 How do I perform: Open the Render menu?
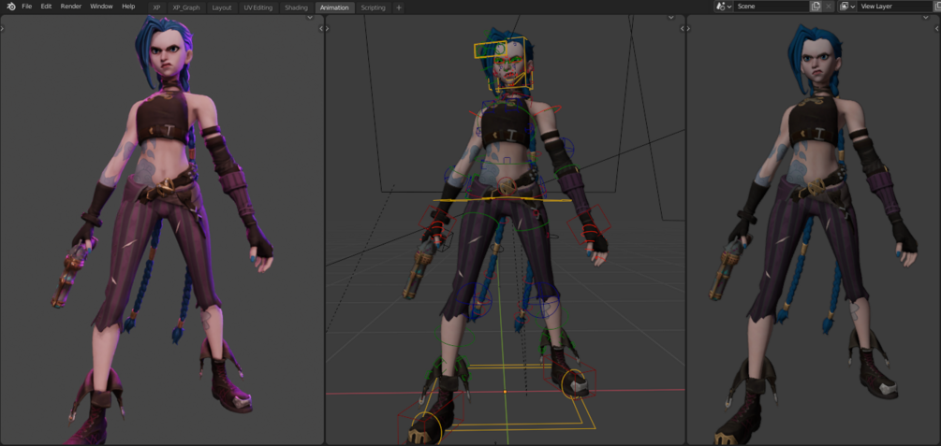coord(71,6)
